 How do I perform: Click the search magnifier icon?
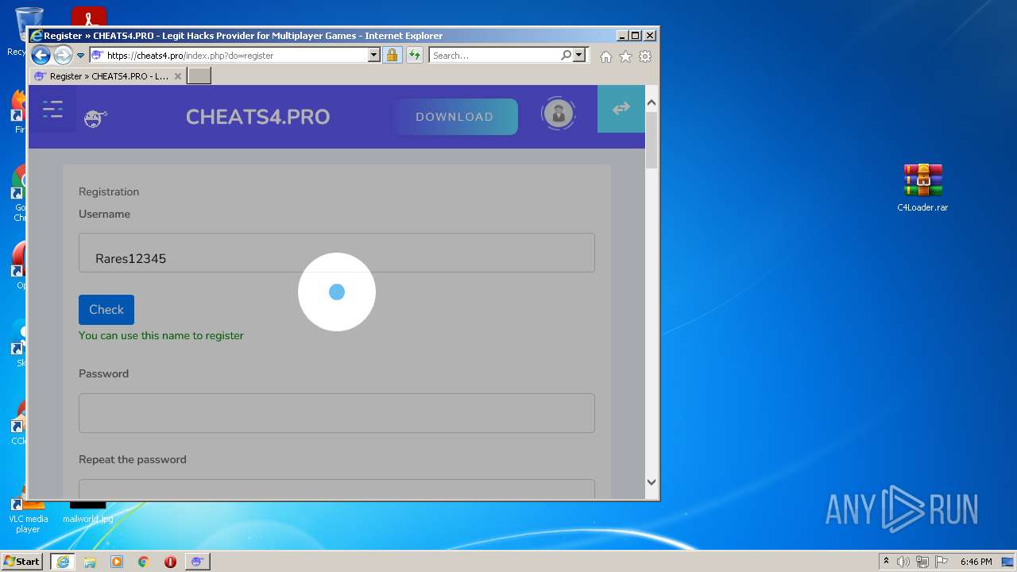566,56
